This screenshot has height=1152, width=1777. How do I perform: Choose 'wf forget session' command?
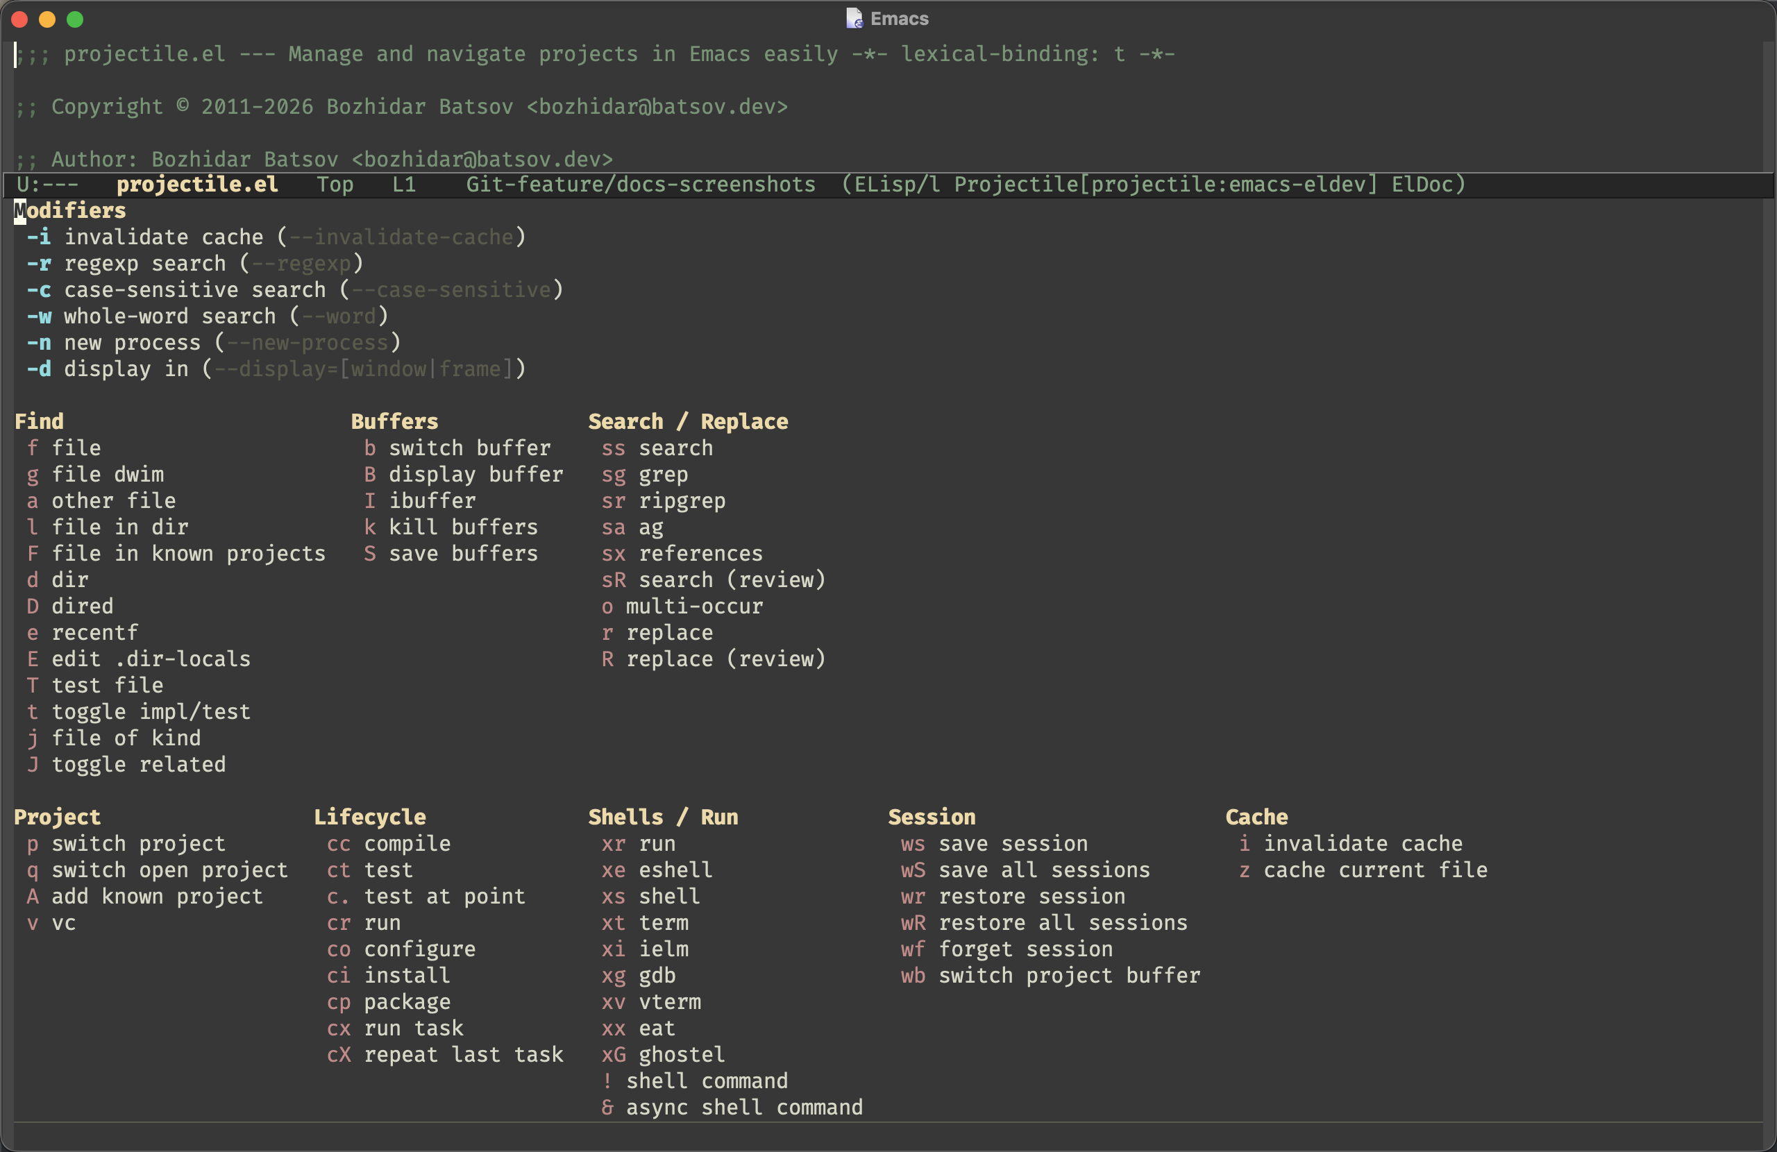[x=1007, y=949]
